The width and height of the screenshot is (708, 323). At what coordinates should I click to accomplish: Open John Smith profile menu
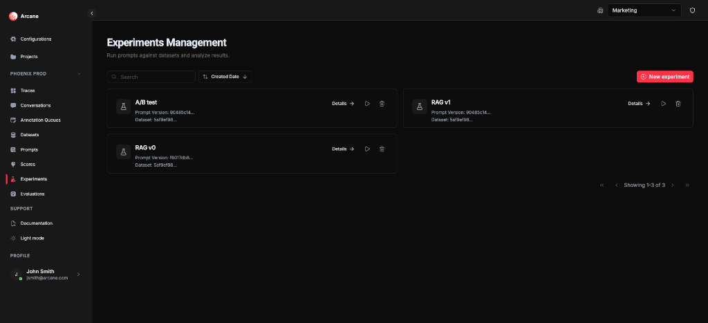pos(46,274)
